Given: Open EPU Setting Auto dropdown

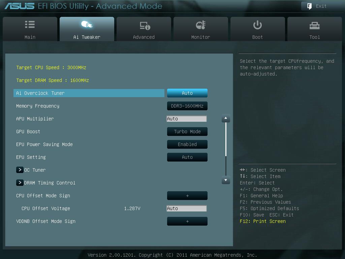Looking at the screenshot, I should [x=187, y=157].
